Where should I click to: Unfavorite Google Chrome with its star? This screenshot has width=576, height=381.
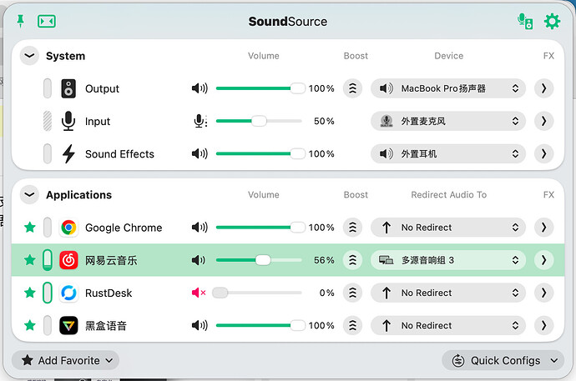click(x=30, y=228)
